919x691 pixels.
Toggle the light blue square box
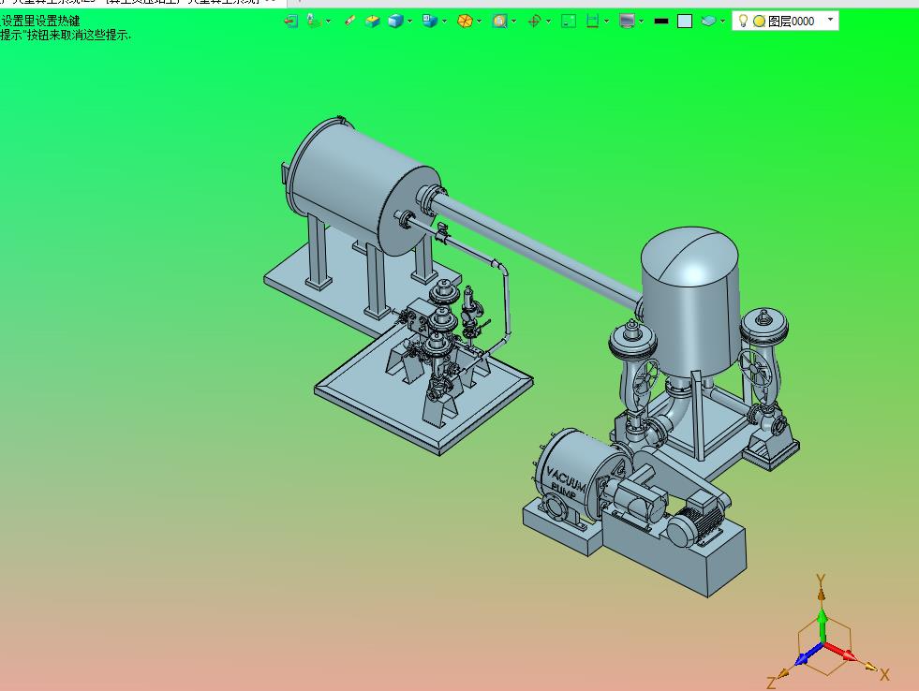[685, 22]
